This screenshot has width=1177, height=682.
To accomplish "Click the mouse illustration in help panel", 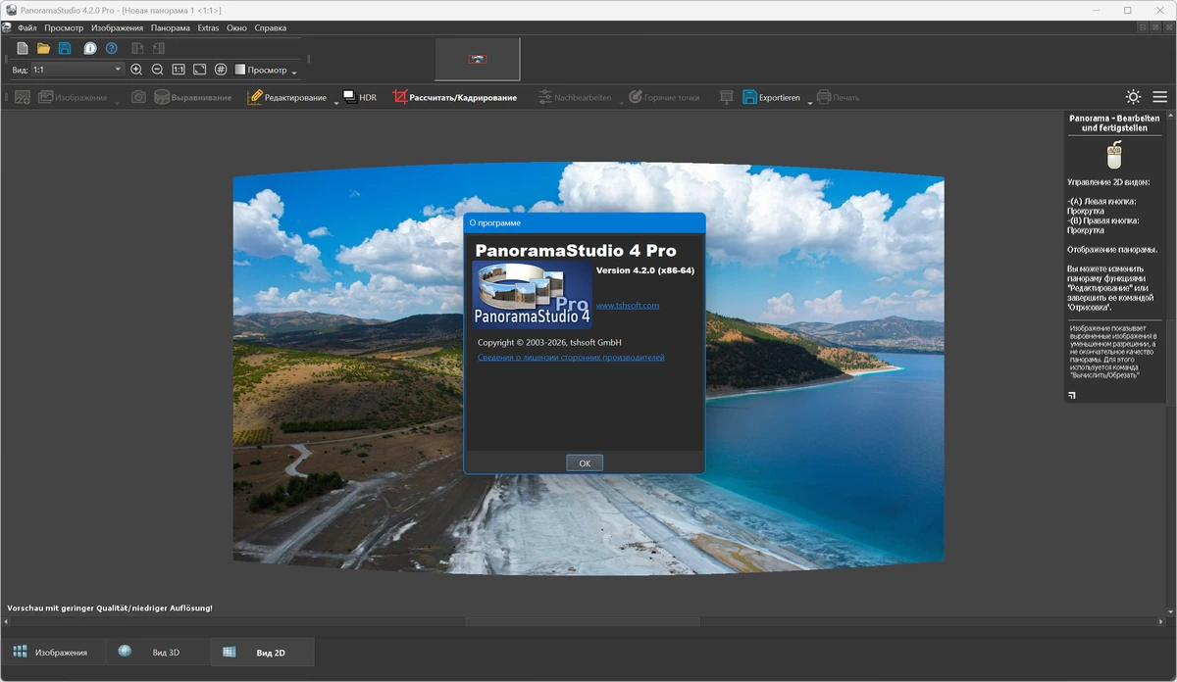I will point(1114,156).
